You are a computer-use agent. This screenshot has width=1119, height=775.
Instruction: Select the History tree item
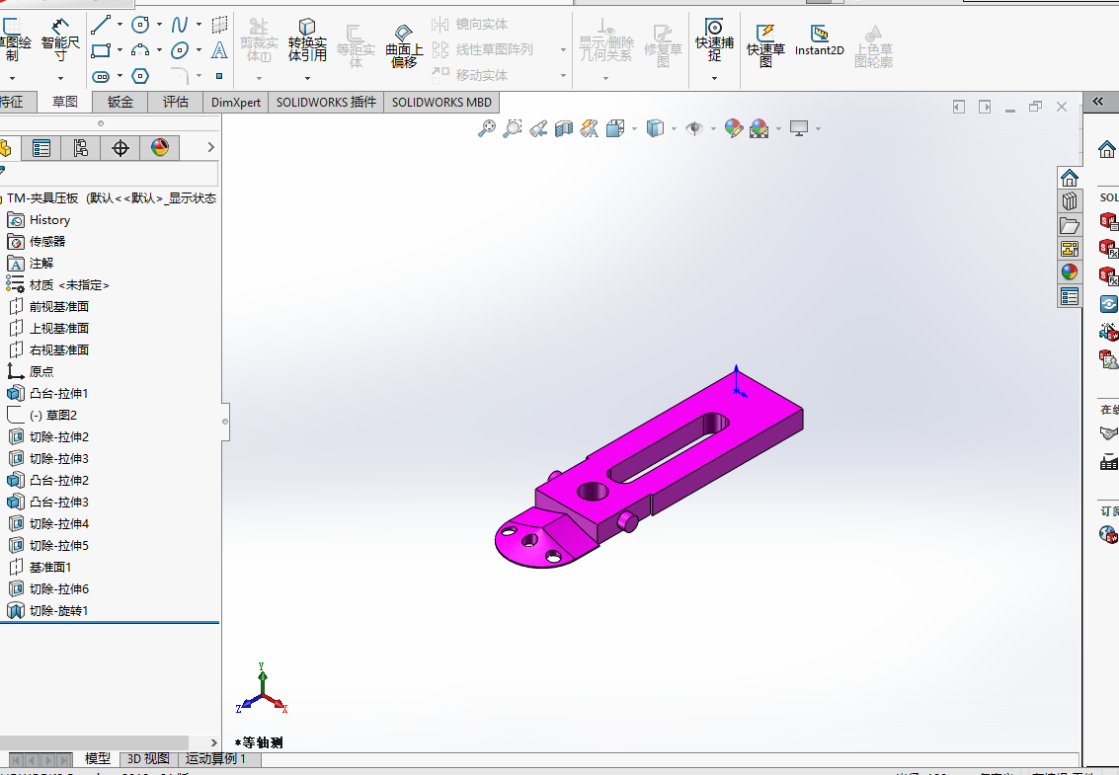pos(40,220)
